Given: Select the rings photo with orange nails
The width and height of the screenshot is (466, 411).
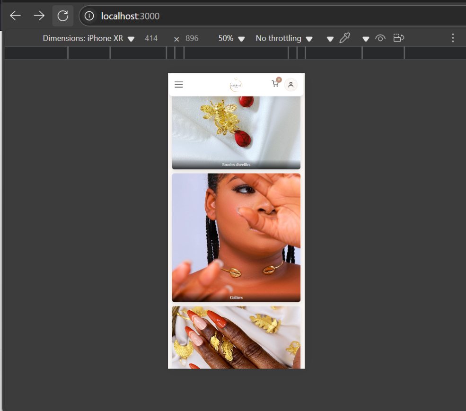Looking at the screenshot, I should click(236, 337).
